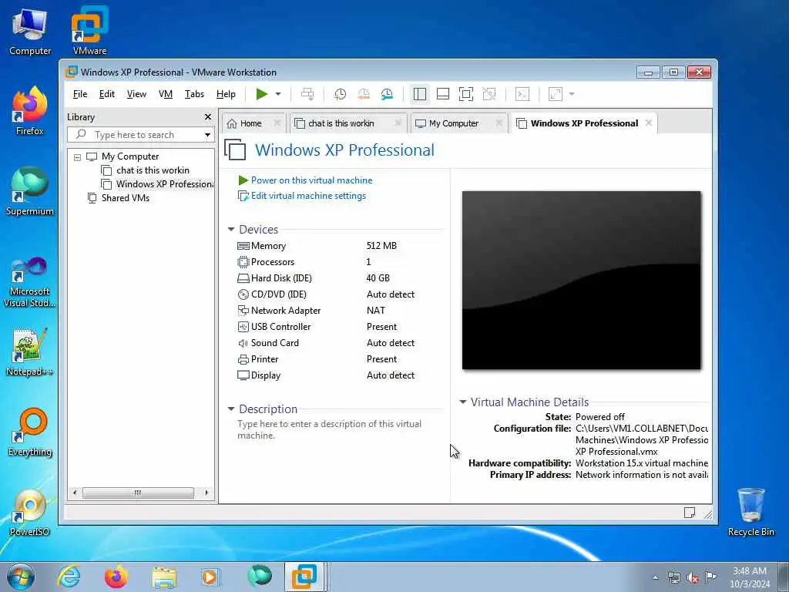The height and width of the screenshot is (592, 789).
Task: Select the PowerISO desktop shortcut
Action: point(29,513)
